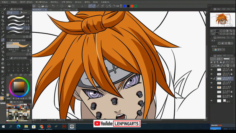Select the Lasso selection tool

(3, 28)
